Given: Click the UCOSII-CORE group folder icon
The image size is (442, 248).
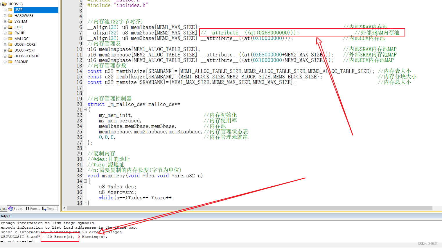Looking at the screenshot, I should pyautogui.click(x=10, y=45).
